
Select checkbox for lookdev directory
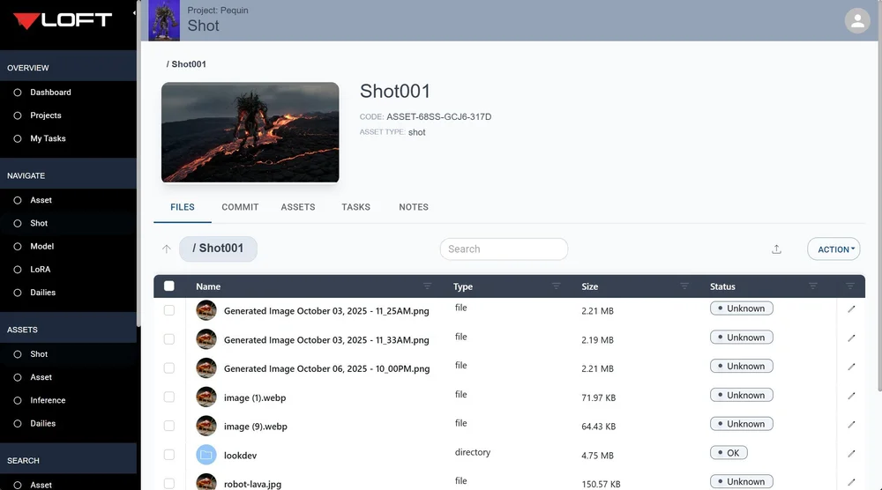point(168,455)
